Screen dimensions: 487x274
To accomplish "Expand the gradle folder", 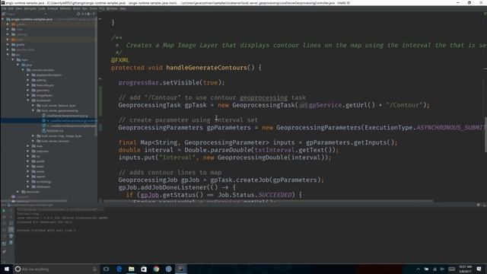I will (8, 45).
